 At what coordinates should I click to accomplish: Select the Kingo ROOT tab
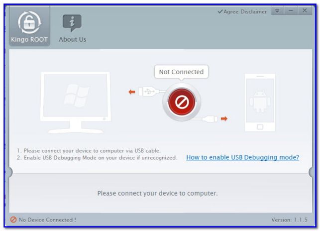click(x=29, y=26)
